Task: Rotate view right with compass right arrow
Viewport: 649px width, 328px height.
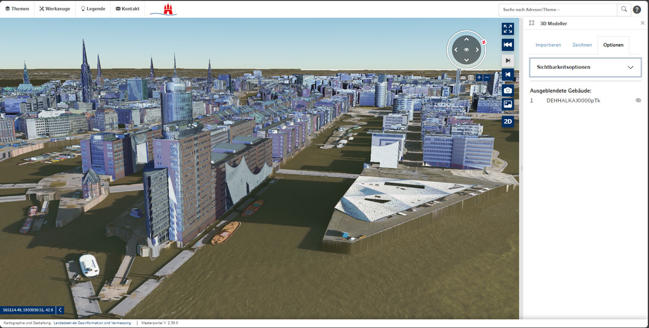Action: click(x=477, y=50)
